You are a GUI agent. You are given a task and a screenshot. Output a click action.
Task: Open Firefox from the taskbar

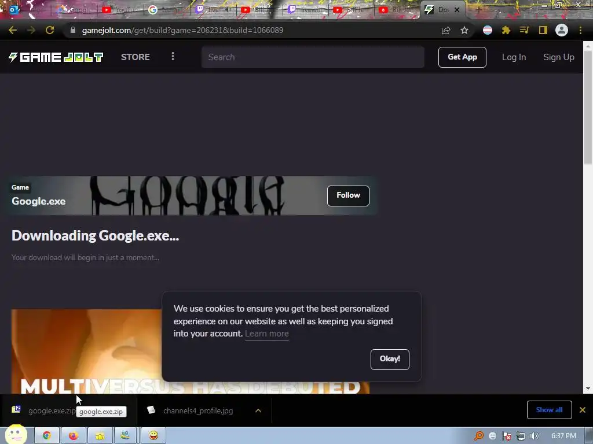(74, 436)
